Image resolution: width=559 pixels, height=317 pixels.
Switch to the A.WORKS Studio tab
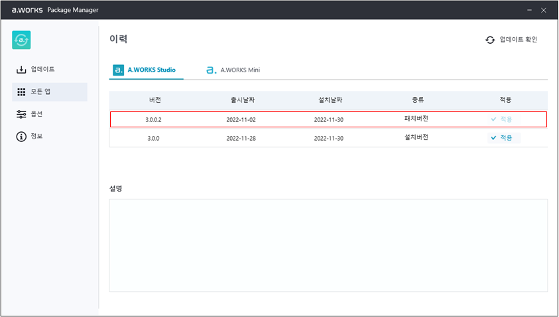(146, 70)
